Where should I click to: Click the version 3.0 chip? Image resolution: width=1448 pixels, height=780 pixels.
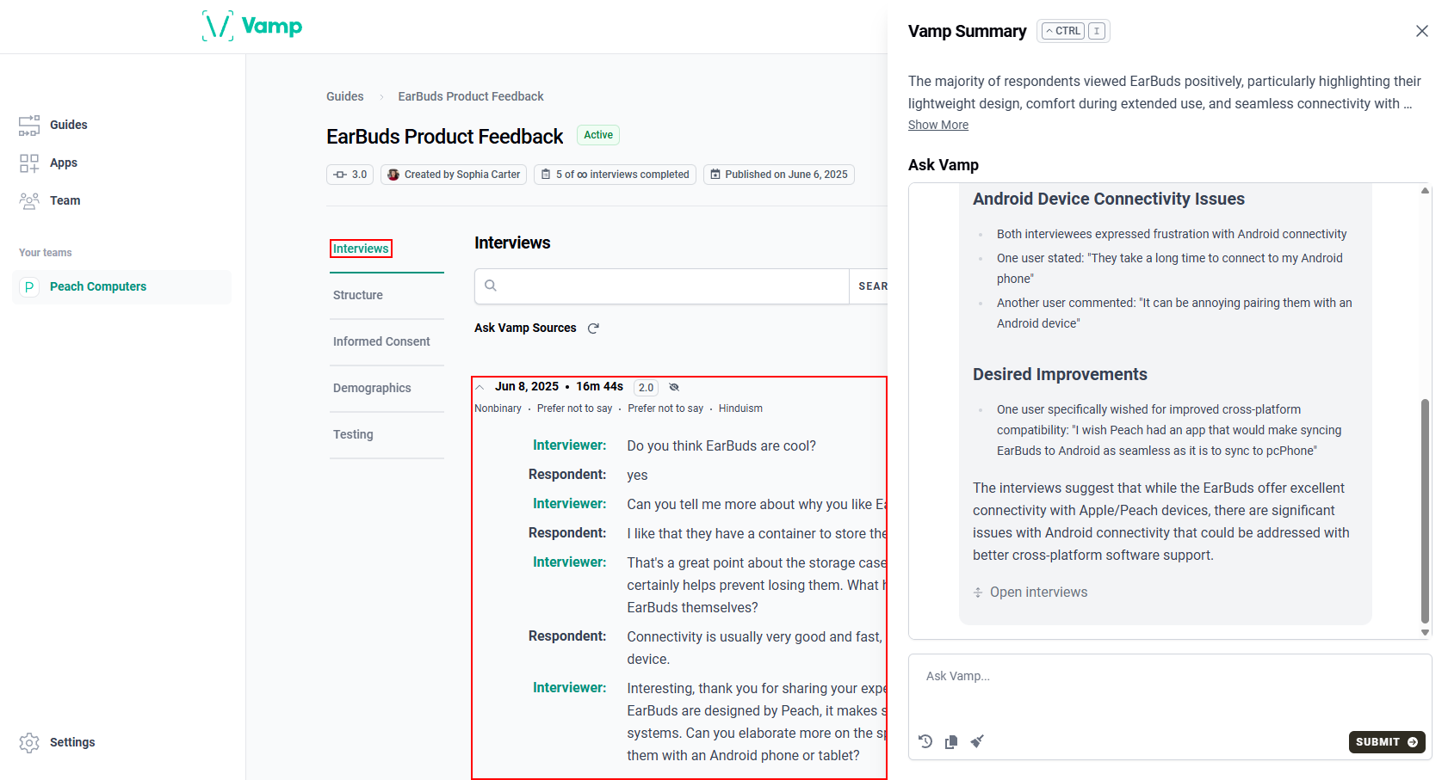coord(350,175)
